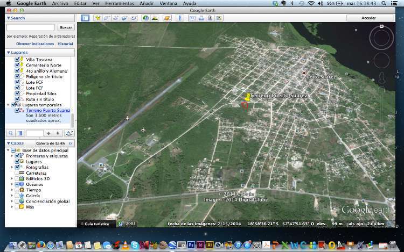This screenshot has height=252, width=404.
Task: Open the Añadir menu
Action: click(146, 3)
